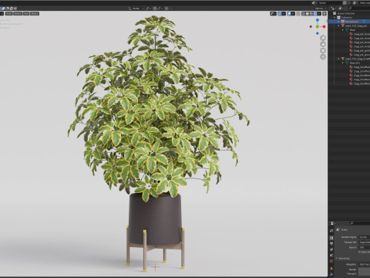
Task: Click the first pot material entry in outliner
Action: coord(360,34)
